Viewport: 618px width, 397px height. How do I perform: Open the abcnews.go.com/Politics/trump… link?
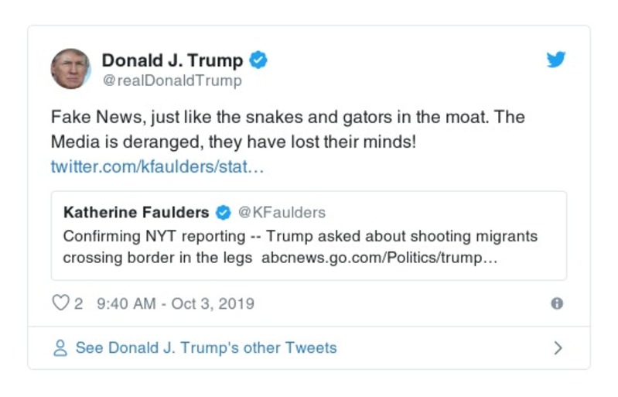coord(379,258)
